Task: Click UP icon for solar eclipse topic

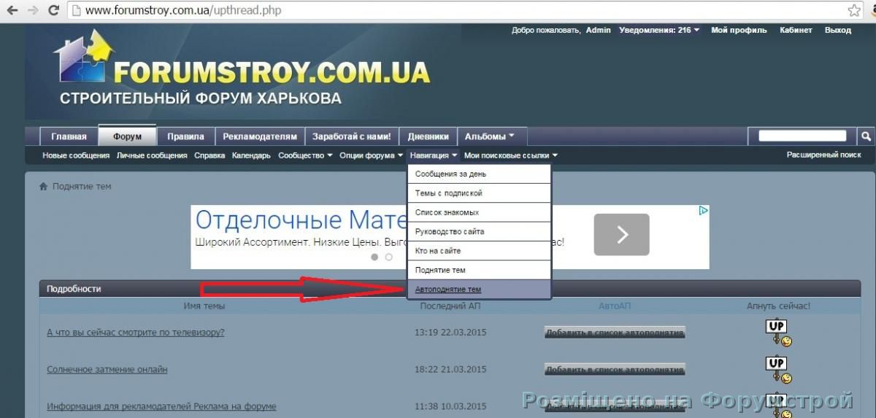Action: pos(777,369)
